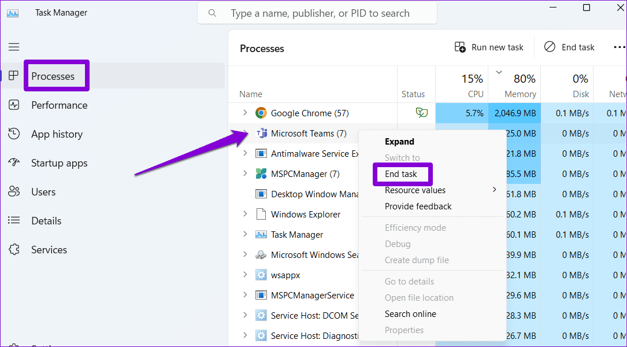
Task: Open the Details page
Action: click(x=46, y=221)
